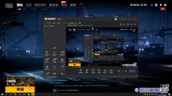Expand the speaker options arrow
The width and height of the screenshot is (172, 96).
113,71
